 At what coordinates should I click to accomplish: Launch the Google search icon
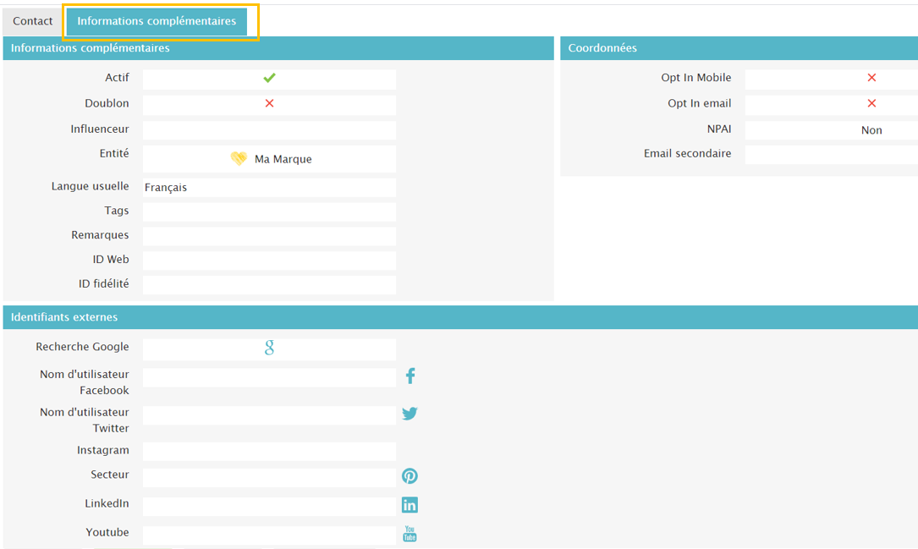coord(269,348)
